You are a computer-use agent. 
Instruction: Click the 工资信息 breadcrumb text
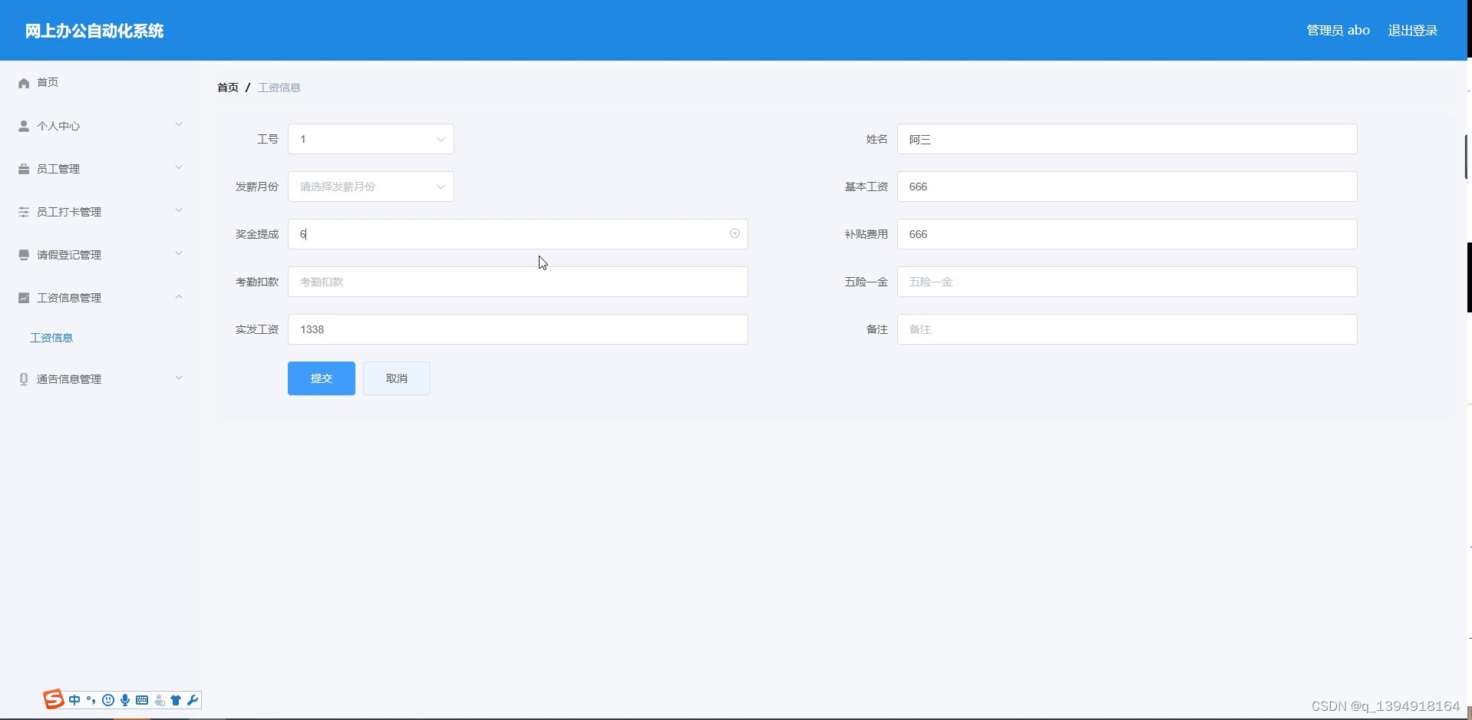click(279, 88)
